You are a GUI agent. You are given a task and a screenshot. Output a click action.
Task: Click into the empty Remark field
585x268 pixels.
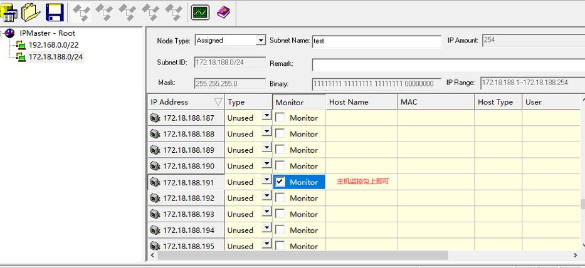coord(448,64)
